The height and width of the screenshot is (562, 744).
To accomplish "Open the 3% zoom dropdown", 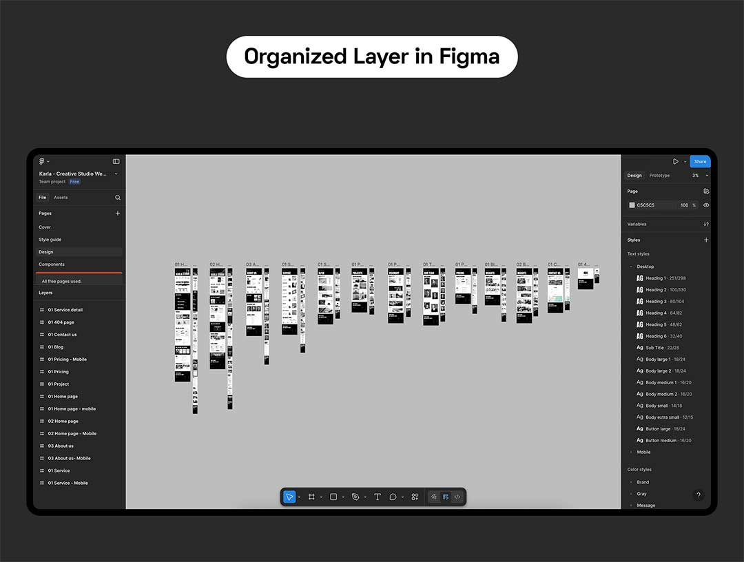I will coord(699,176).
